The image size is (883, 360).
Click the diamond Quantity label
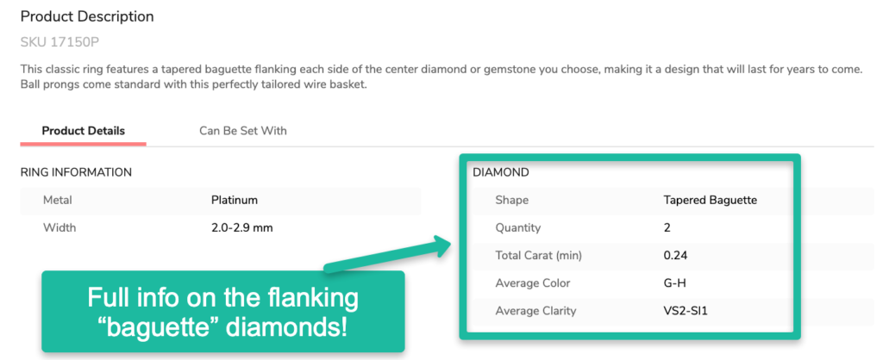point(518,228)
